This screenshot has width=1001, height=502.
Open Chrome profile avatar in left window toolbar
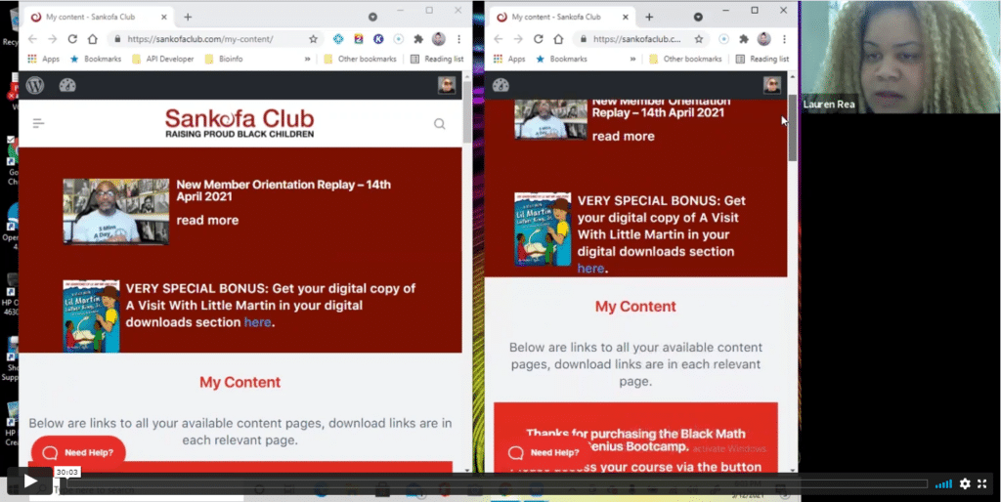point(439,39)
